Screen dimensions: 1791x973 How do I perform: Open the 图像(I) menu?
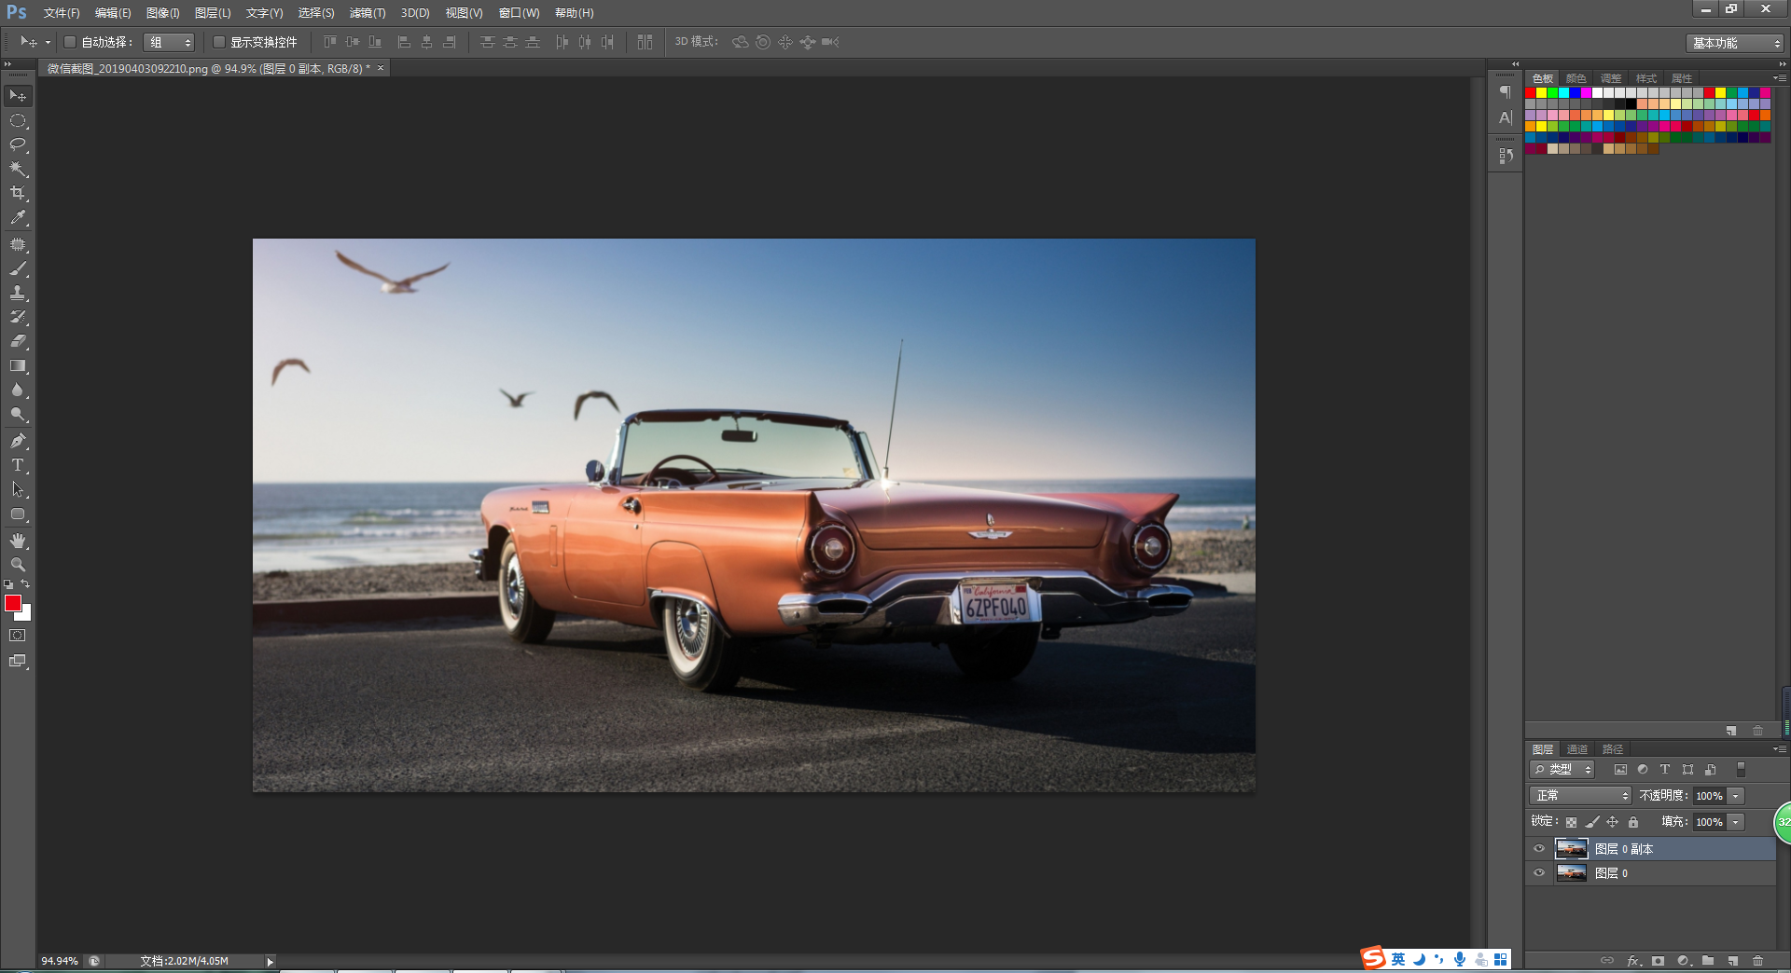(162, 13)
